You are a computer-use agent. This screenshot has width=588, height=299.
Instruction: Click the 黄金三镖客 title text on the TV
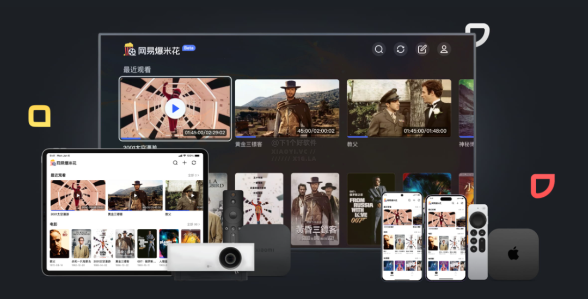[249, 144]
